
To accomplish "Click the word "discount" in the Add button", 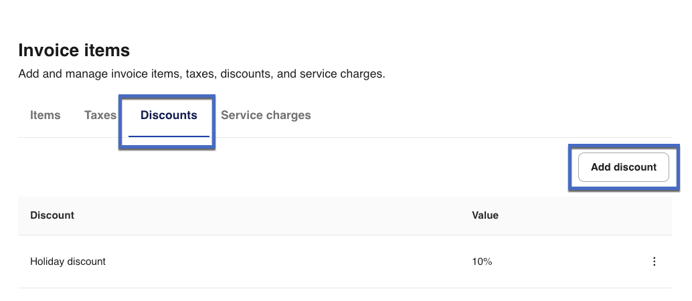I will 635,167.
